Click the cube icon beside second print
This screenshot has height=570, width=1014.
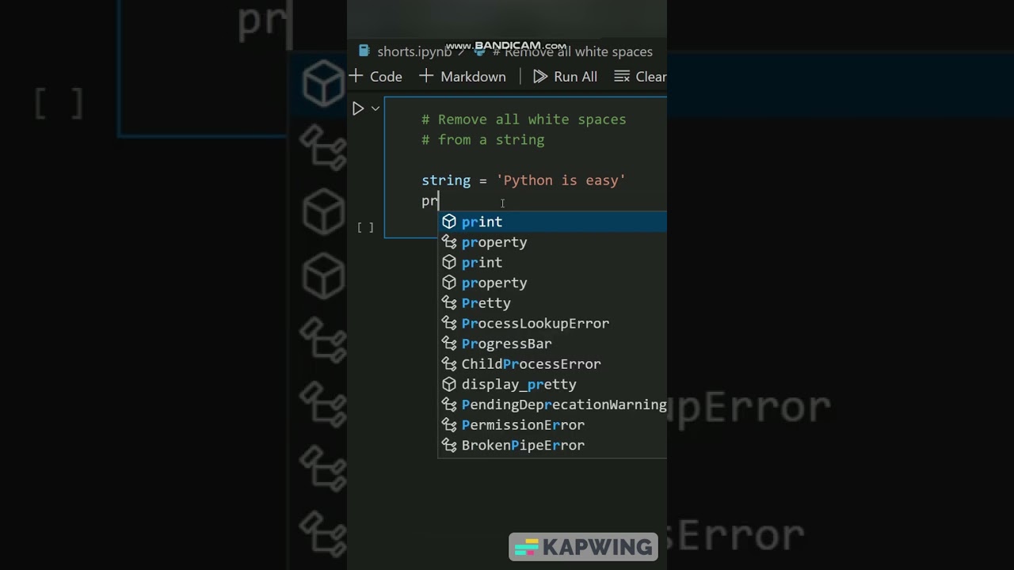(x=449, y=262)
